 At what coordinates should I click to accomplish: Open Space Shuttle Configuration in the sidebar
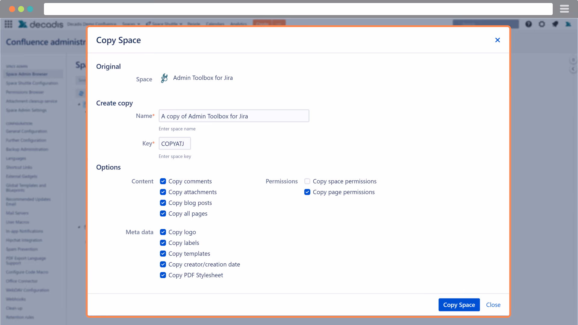pyautogui.click(x=32, y=83)
